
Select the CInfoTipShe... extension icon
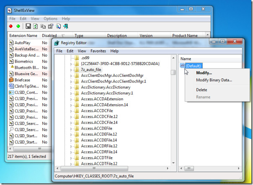pos(11,86)
